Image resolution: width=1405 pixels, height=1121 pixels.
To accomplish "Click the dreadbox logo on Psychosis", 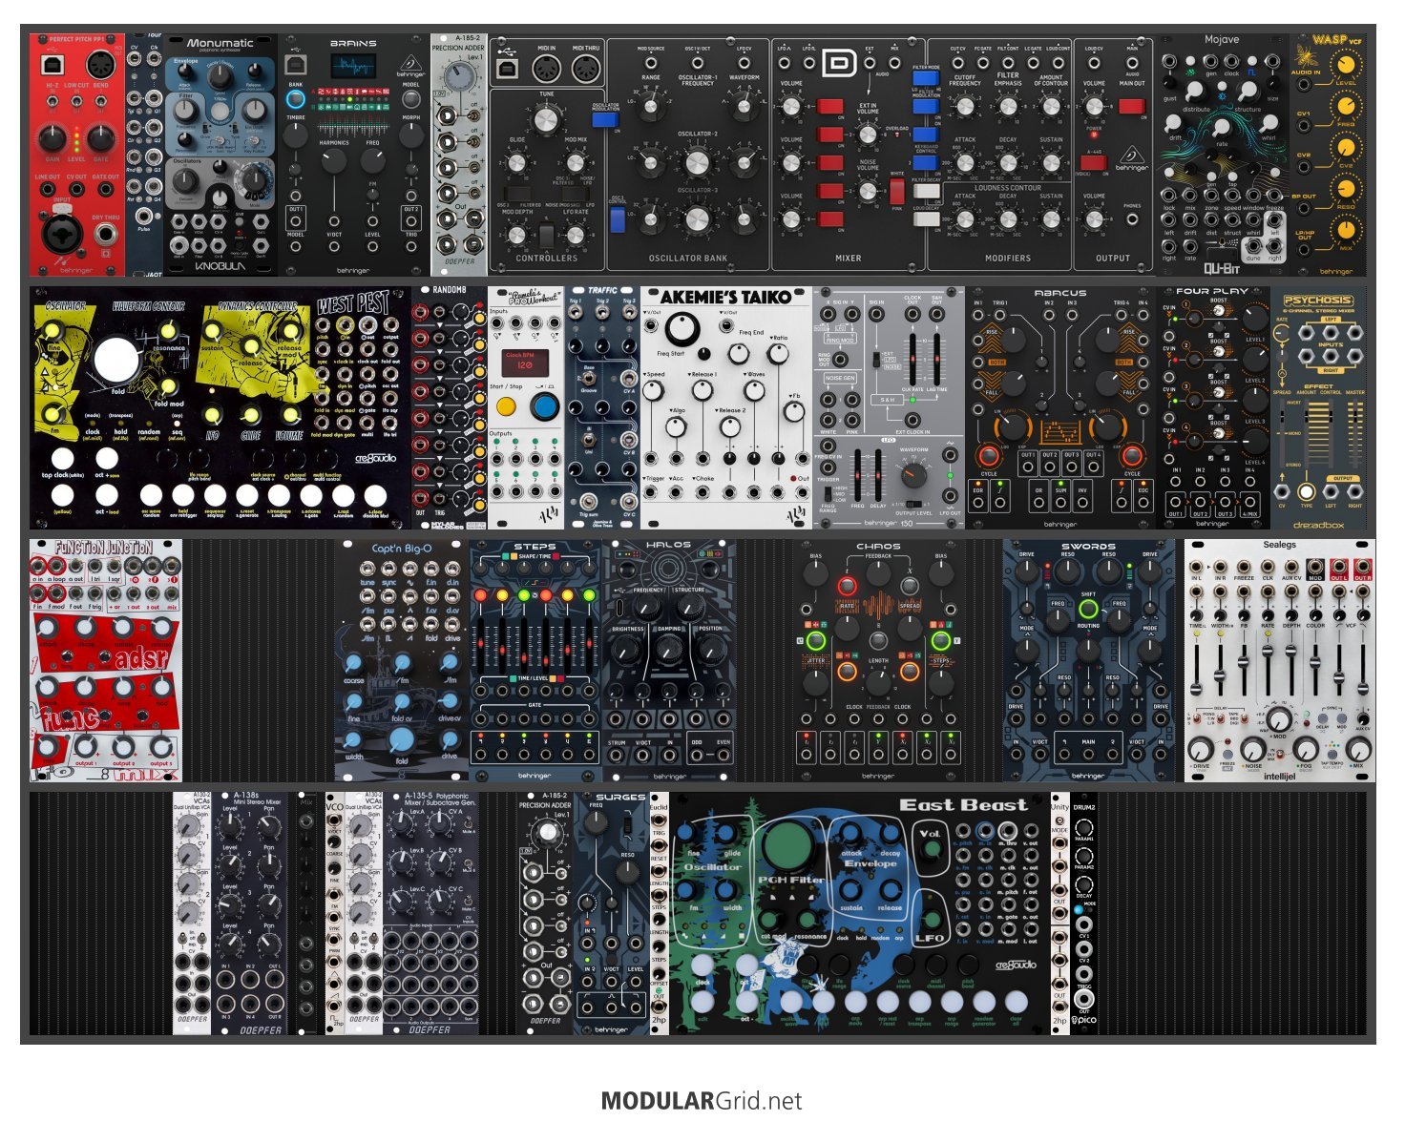I will click(1318, 524).
